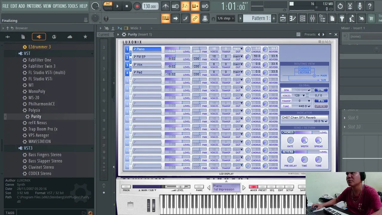Click the one-click audio recording microphone icon

(x=360, y=6)
